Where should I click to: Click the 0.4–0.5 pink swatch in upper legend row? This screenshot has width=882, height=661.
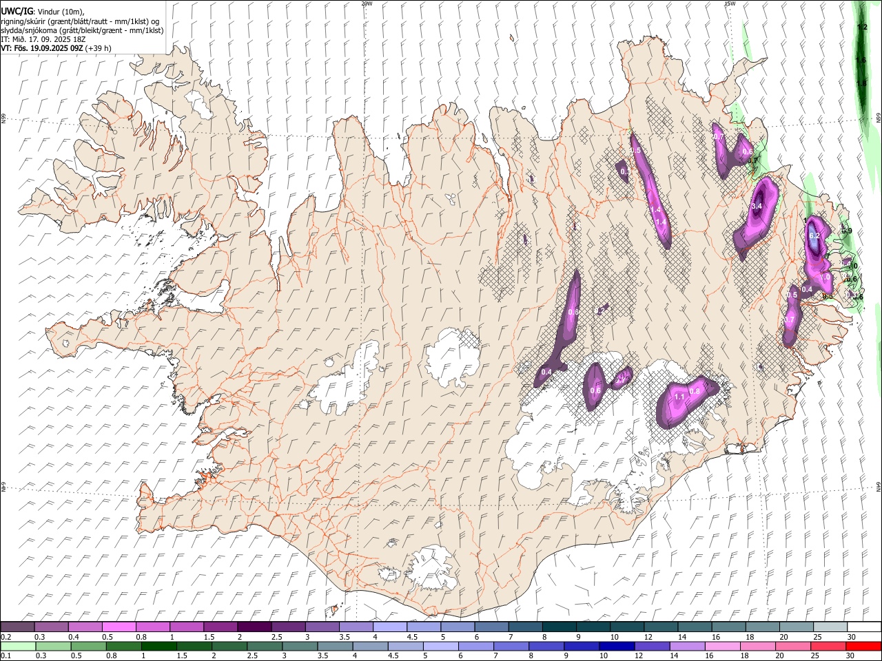point(85,627)
